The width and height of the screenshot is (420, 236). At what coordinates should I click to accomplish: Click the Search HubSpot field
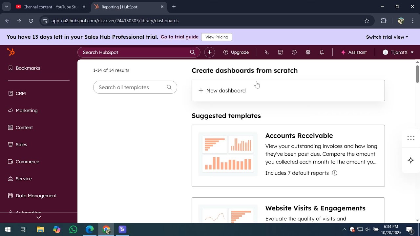tap(139, 52)
